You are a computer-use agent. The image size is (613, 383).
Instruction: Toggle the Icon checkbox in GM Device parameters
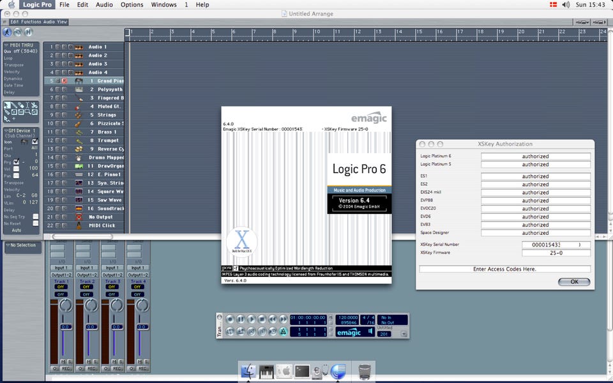34,142
